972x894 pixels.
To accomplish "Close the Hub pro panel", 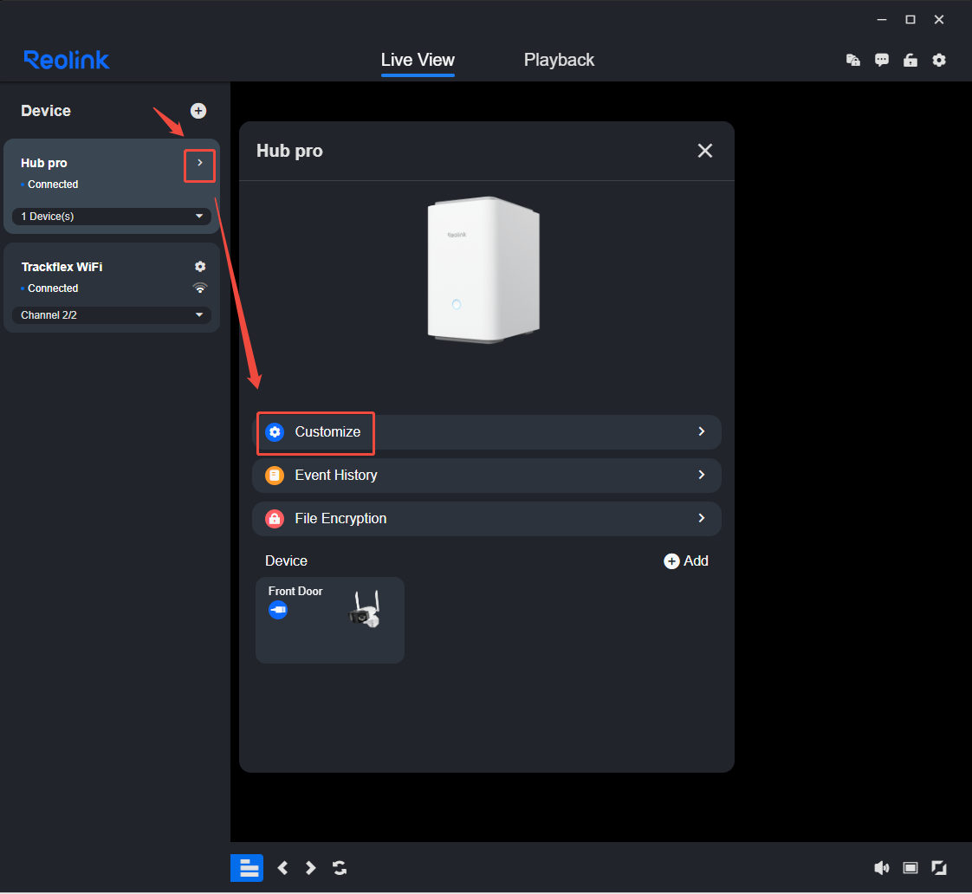I will click(x=705, y=151).
